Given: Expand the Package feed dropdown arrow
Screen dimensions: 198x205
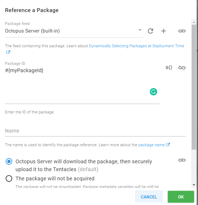Looking at the screenshot, I should click(x=140, y=30).
